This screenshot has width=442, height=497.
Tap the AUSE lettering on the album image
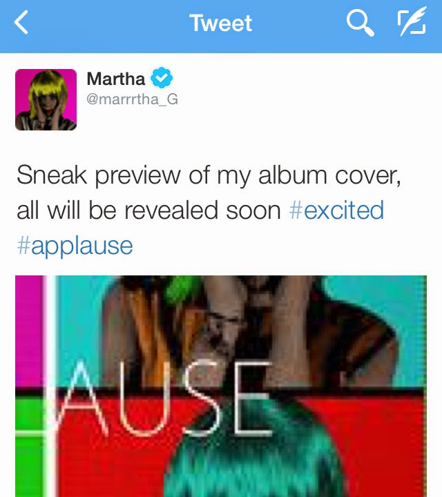162,398
